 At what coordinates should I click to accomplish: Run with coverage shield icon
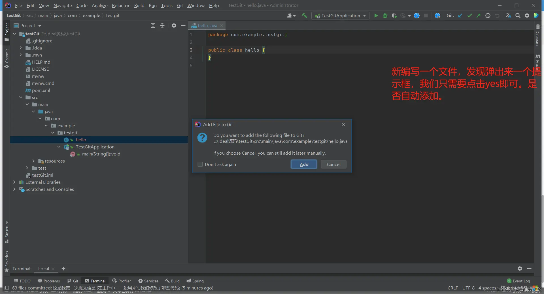(394, 16)
